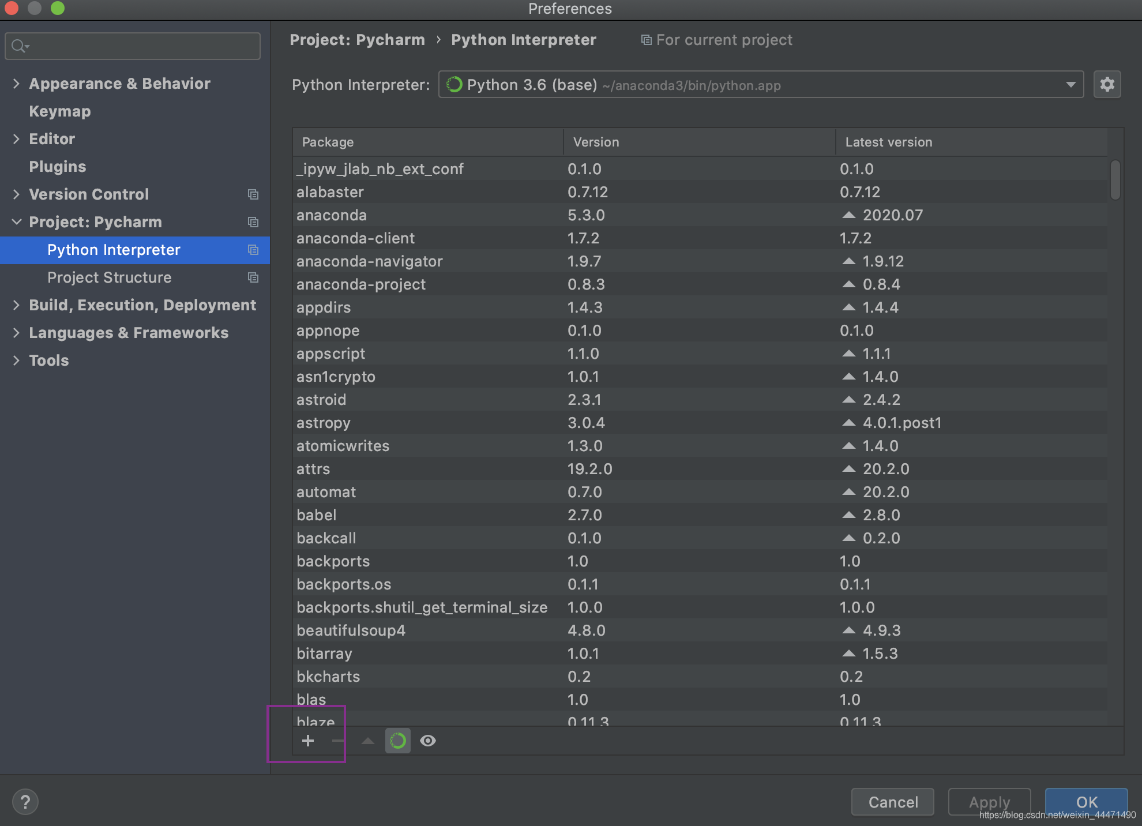
Task: Select the attrs package row
Action: [x=700, y=469]
